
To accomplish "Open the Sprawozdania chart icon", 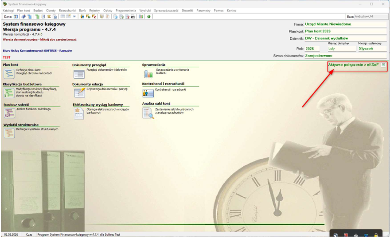I will pyautogui.click(x=148, y=74).
